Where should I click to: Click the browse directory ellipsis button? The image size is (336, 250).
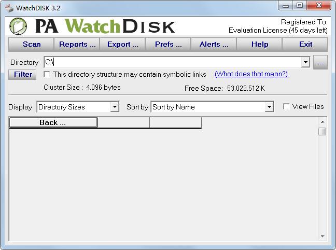coord(320,62)
